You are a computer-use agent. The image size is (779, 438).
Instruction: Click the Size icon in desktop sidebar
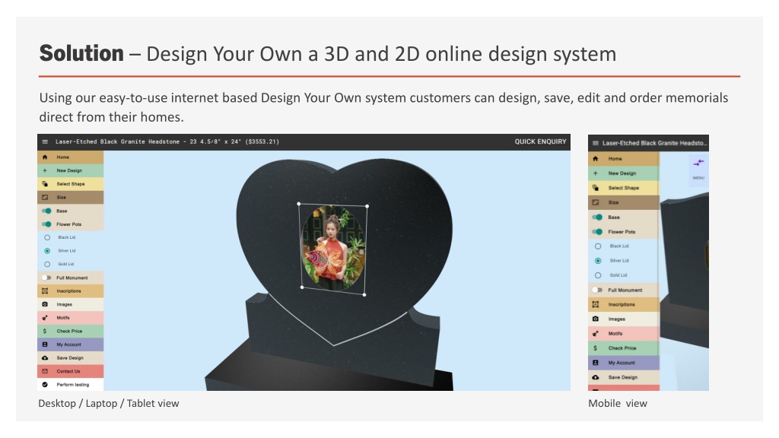pyautogui.click(x=45, y=197)
